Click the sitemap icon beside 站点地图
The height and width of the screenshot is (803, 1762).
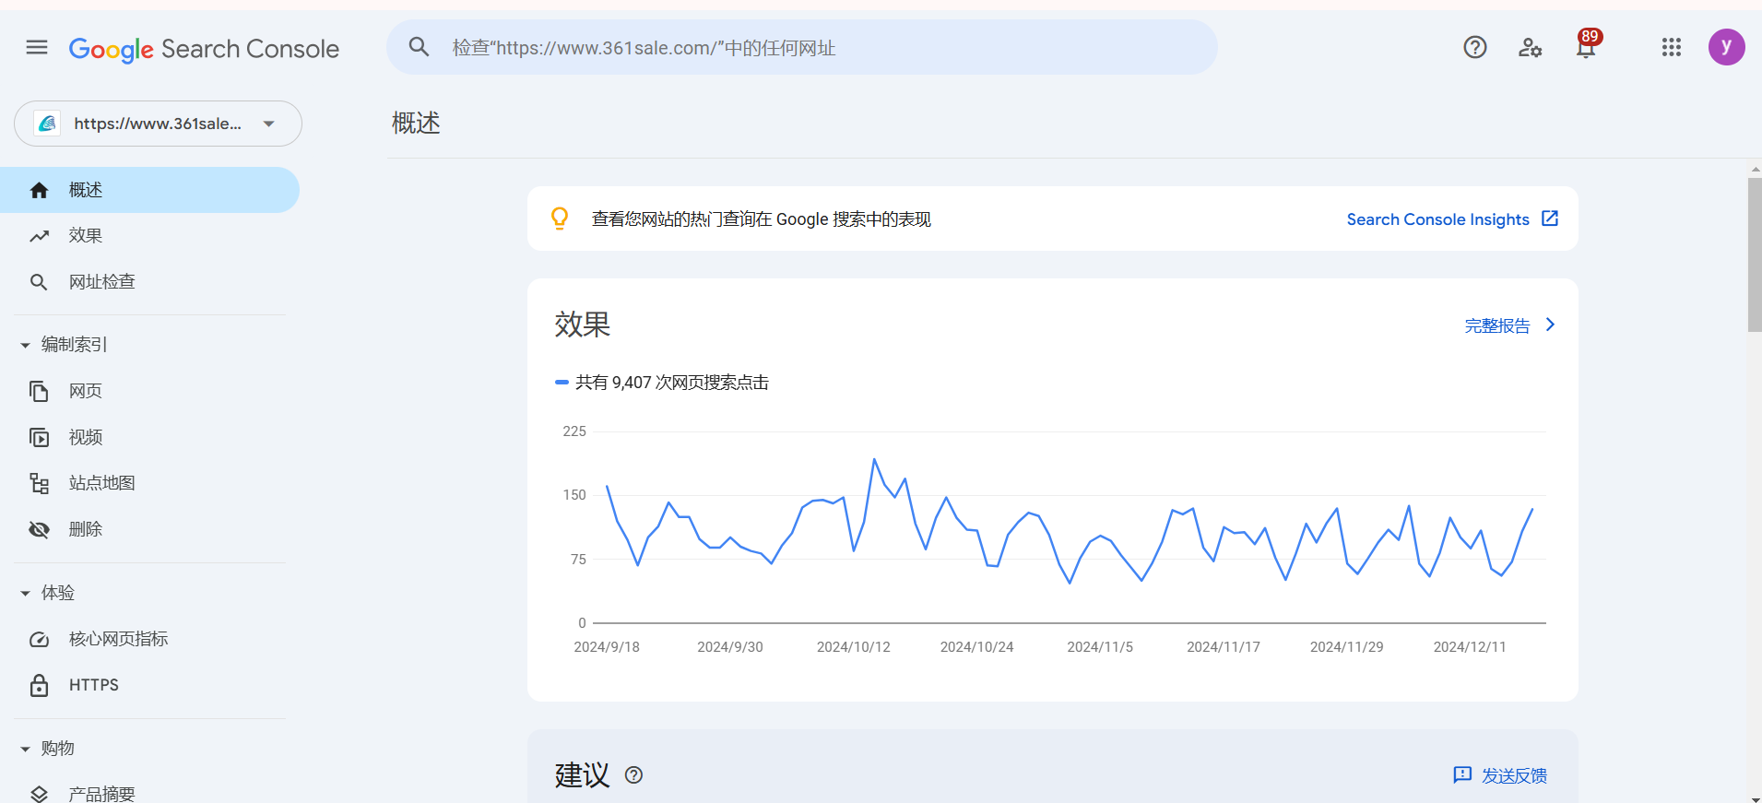tap(39, 483)
